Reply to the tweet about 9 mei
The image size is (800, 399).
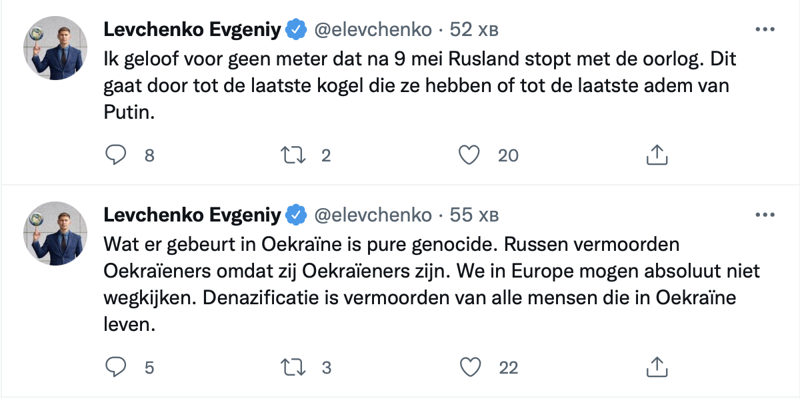point(117,155)
